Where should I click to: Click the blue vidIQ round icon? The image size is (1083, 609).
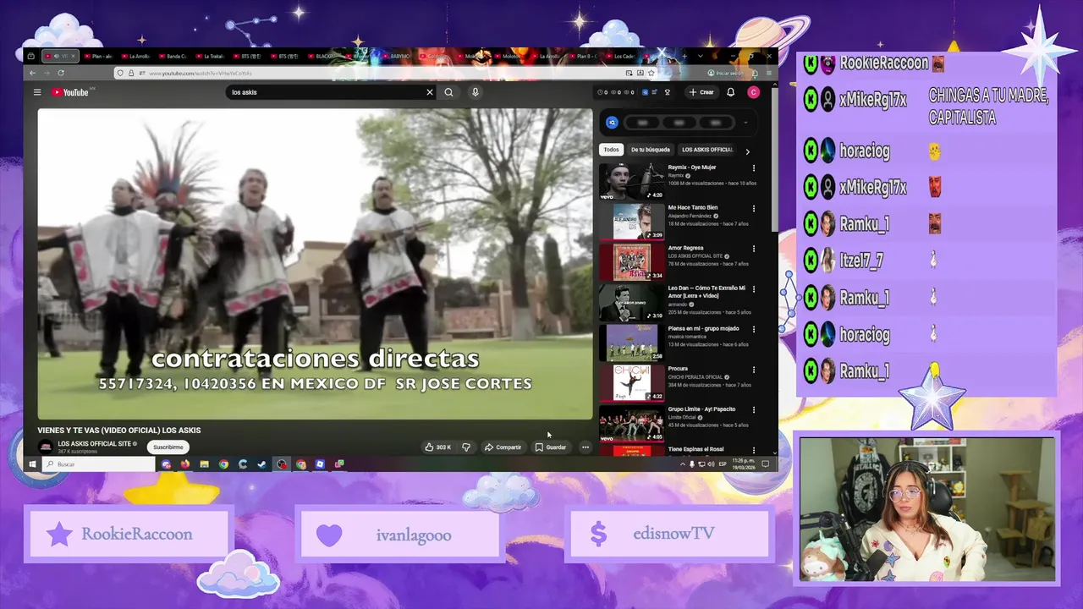pos(612,123)
